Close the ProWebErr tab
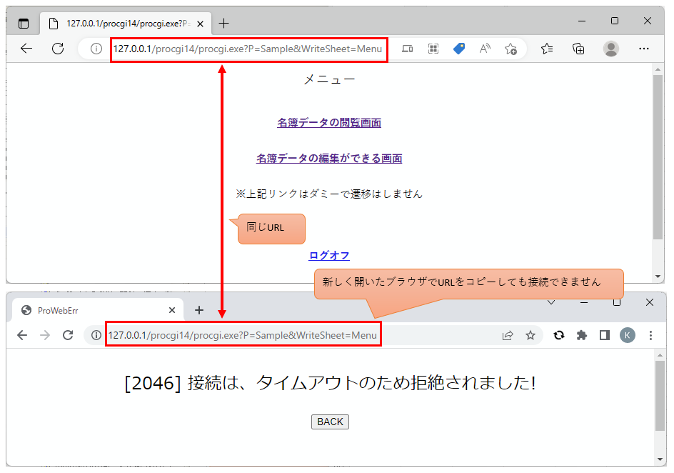 coord(172,310)
